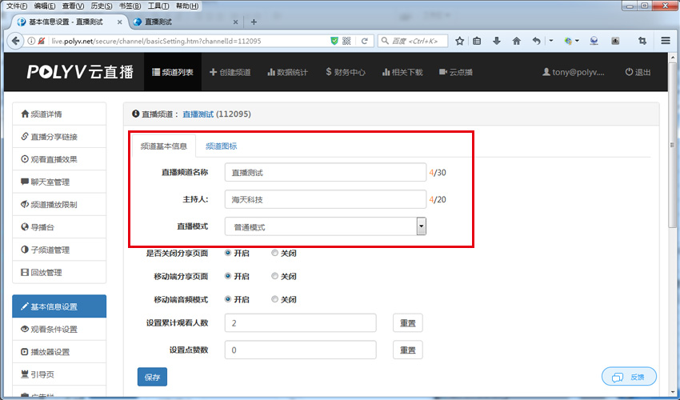This screenshot has height=400, width=680.
Task: Click the 直播频道名称 input field
Action: click(x=325, y=173)
